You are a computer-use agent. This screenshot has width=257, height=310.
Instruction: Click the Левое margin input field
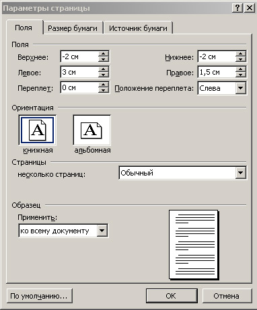point(79,72)
